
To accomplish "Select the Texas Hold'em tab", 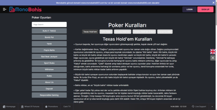I will pyautogui.click(x=90, y=32).
